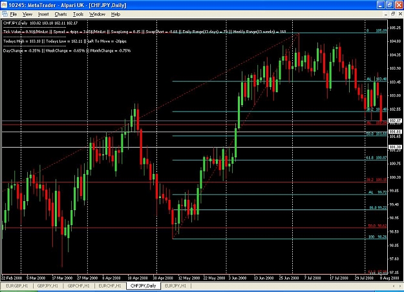404x292 pixels.
Task: Click the 100.20 price scale value
Action: tap(395, 177)
